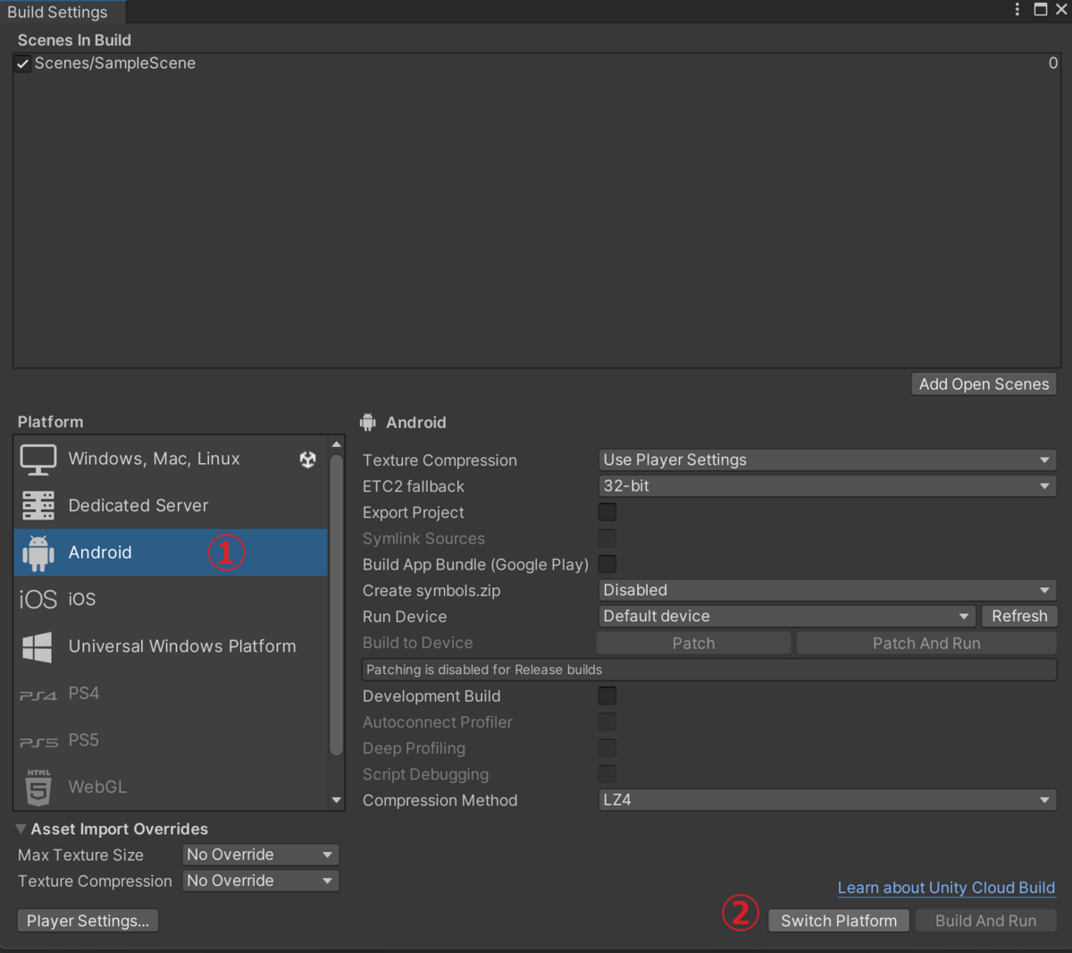Maximize the Build Settings window

pos(1041,9)
